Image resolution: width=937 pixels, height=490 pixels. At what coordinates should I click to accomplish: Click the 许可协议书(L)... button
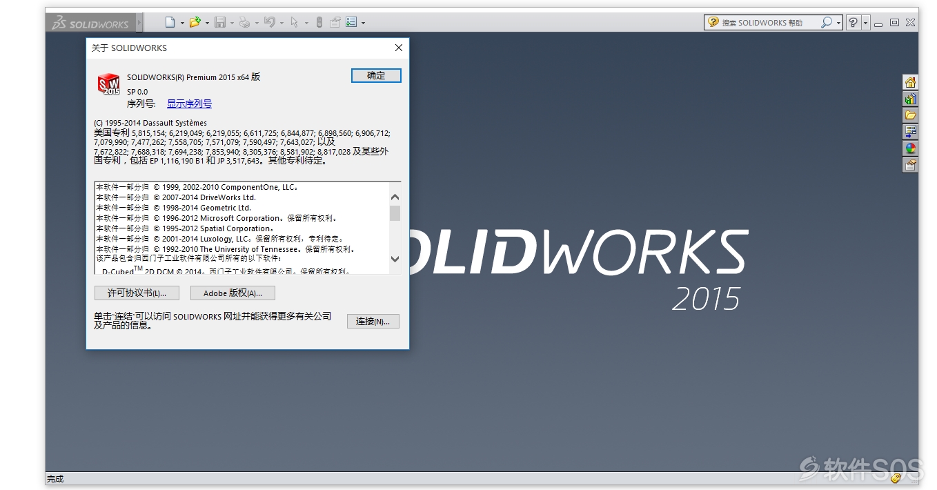[137, 293]
